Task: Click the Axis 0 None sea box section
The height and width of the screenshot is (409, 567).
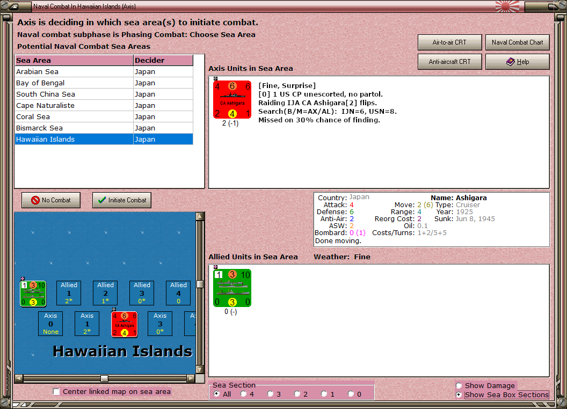Action: (50, 324)
